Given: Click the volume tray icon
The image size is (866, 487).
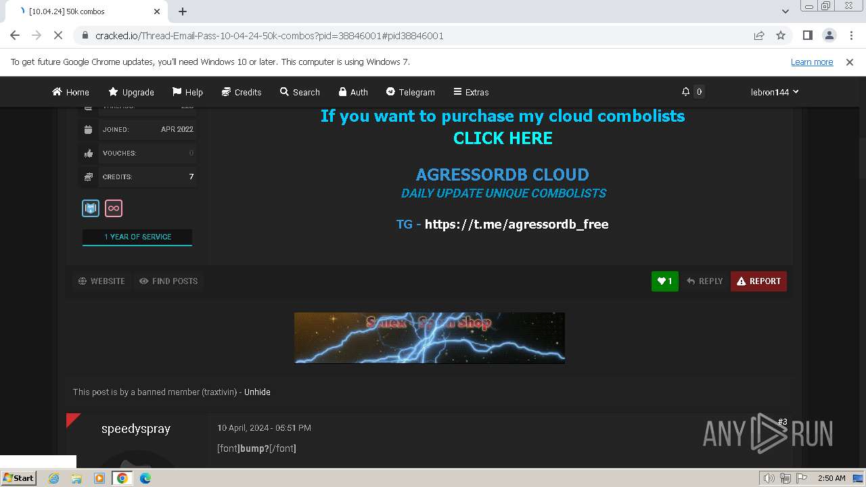Looking at the screenshot, I should tap(769, 478).
